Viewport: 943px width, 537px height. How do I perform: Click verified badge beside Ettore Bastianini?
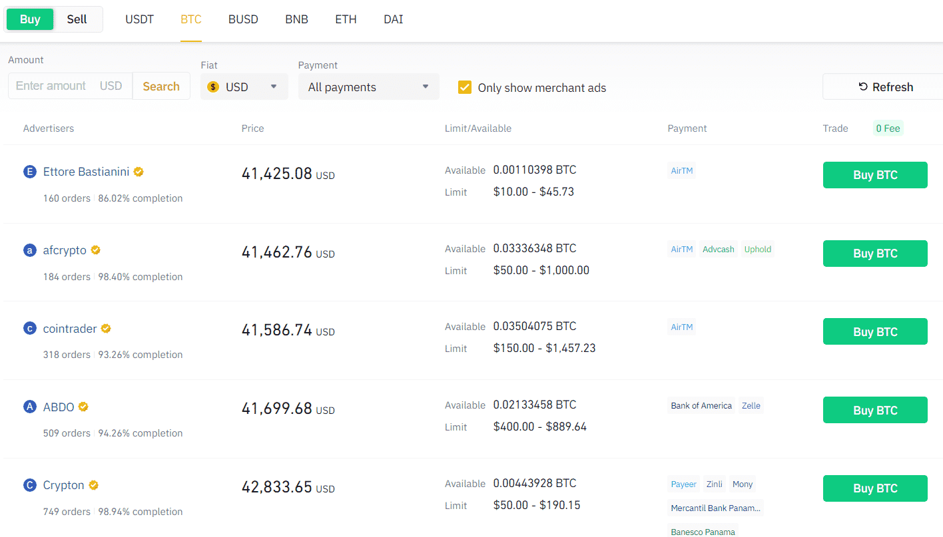click(139, 172)
